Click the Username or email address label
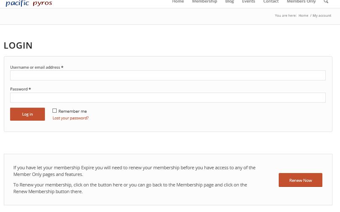Viewport: 340px width, 212px height. click(x=35, y=67)
